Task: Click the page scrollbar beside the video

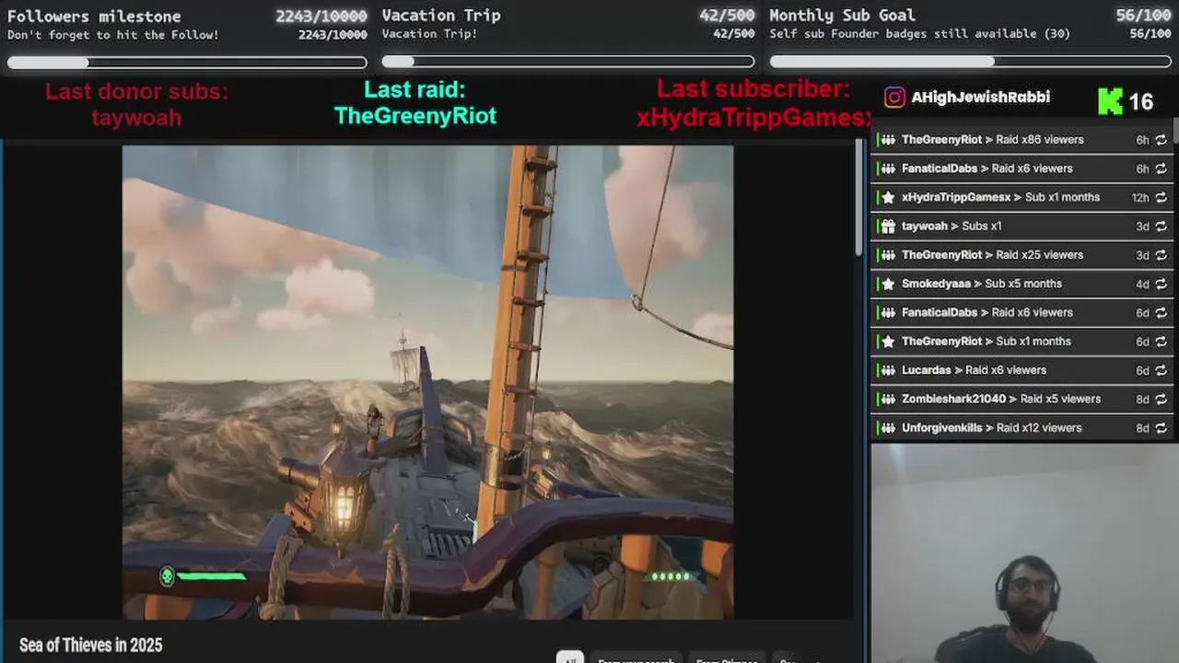Action: pyautogui.click(x=858, y=198)
